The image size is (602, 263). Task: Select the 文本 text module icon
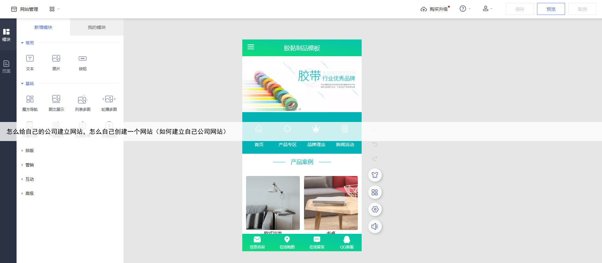[x=30, y=59]
